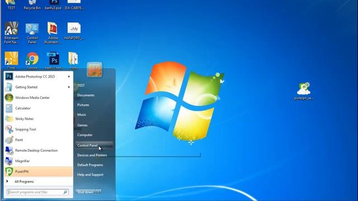The width and height of the screenshot is (358, 201).
Task: Open the Paint palette icon
Action: pos(9,140)
